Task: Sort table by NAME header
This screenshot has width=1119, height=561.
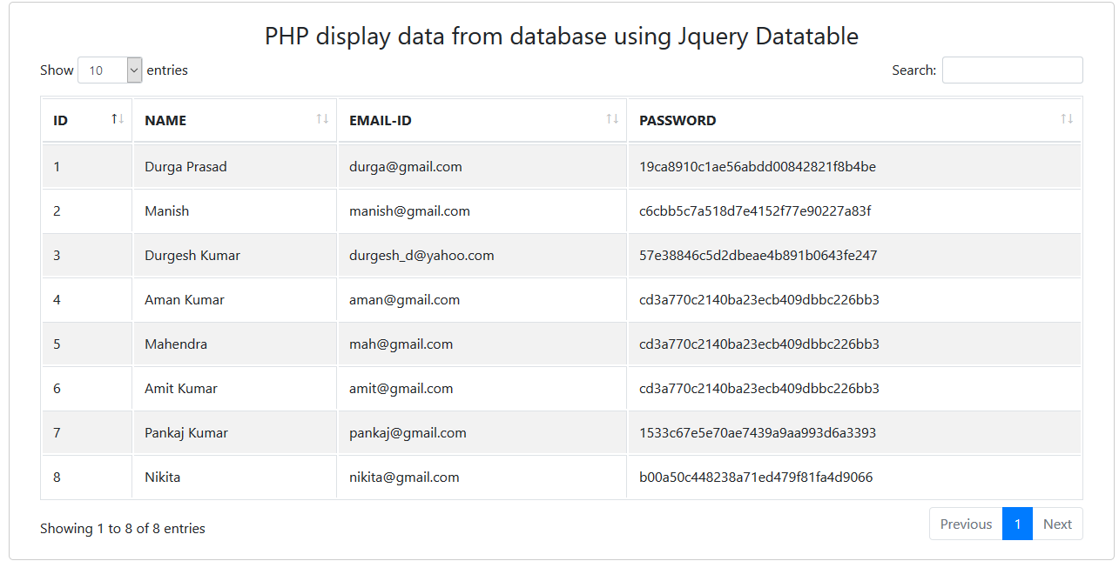Action: 165,121
